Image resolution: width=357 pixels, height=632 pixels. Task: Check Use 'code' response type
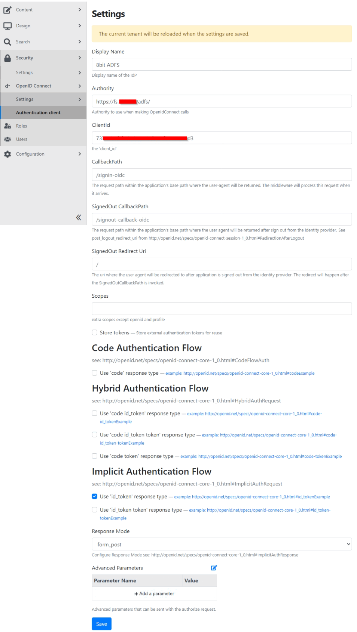click(94, 373)
